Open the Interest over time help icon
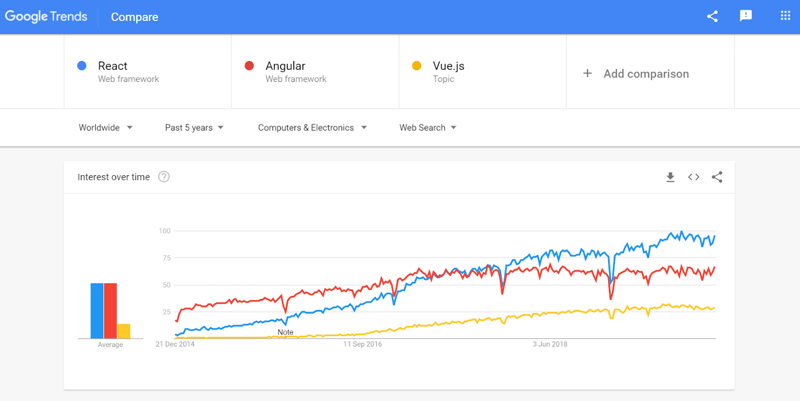This screenshot has width=800, height=401. coord(164,176)
